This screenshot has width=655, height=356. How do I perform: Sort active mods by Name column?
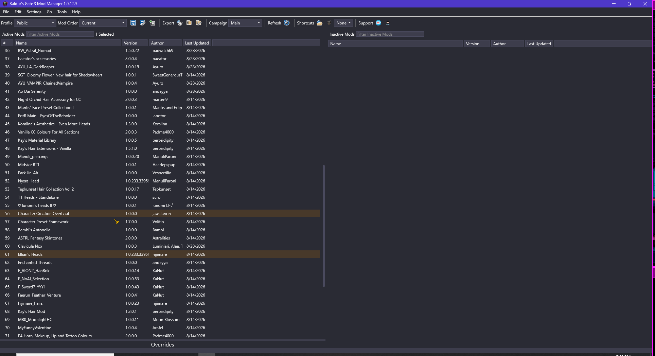(68, 43)
